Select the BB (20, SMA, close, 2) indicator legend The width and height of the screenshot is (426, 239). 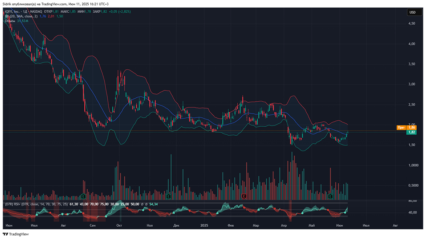(21, 16)
